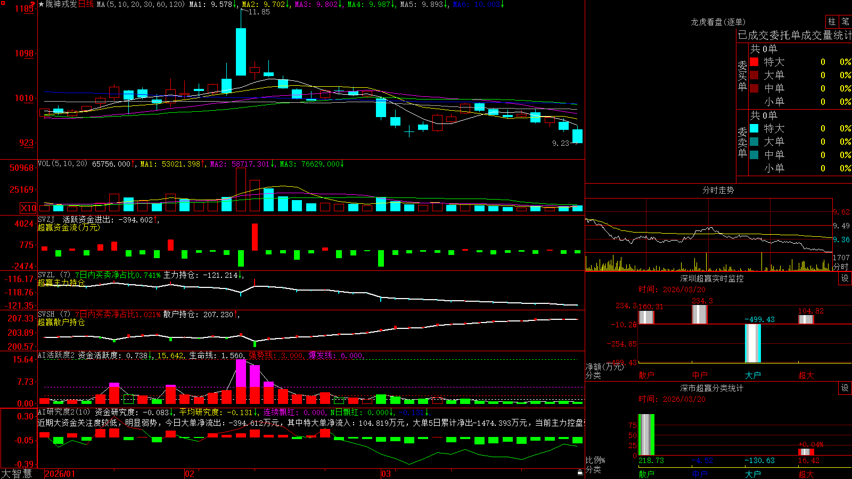This screenshot has height=479, width=852.
Task: Click the red 特大 buy-order swatch
Action: [x=754, y=62]
